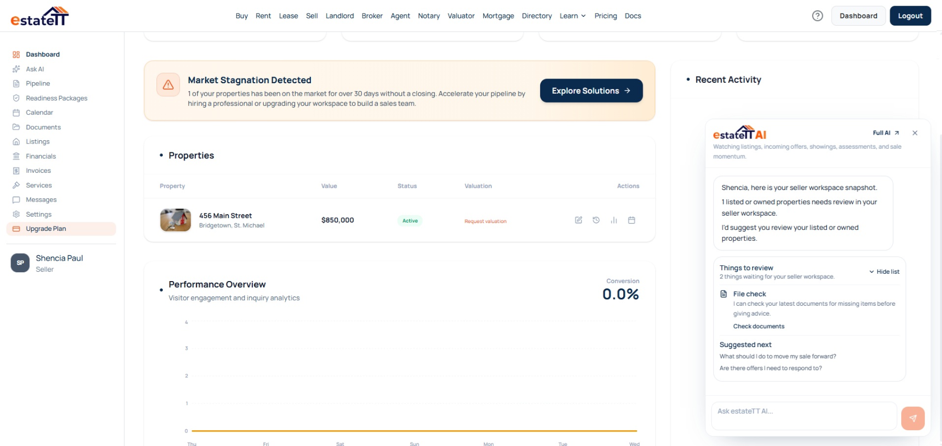This screenshot has width=942, height=446.
Task: Open the Directory navigation item
Action: (537, 16)
